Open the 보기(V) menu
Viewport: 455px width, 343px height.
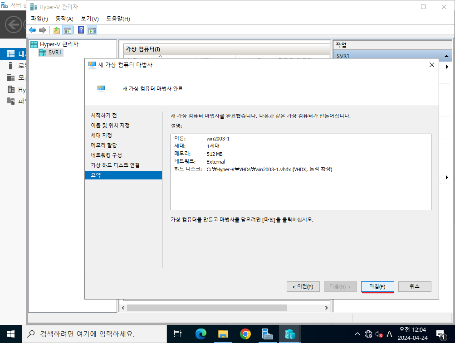(90, 19)
